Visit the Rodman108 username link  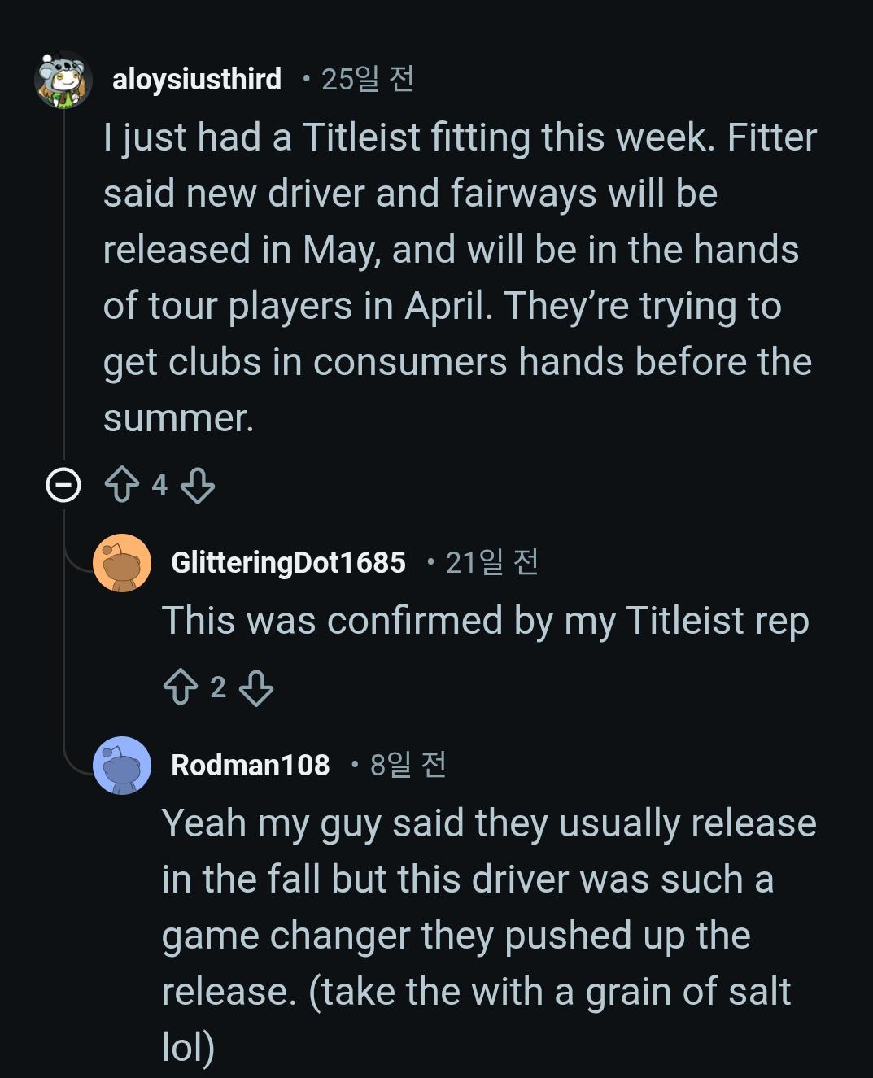(x=251, y=765)
